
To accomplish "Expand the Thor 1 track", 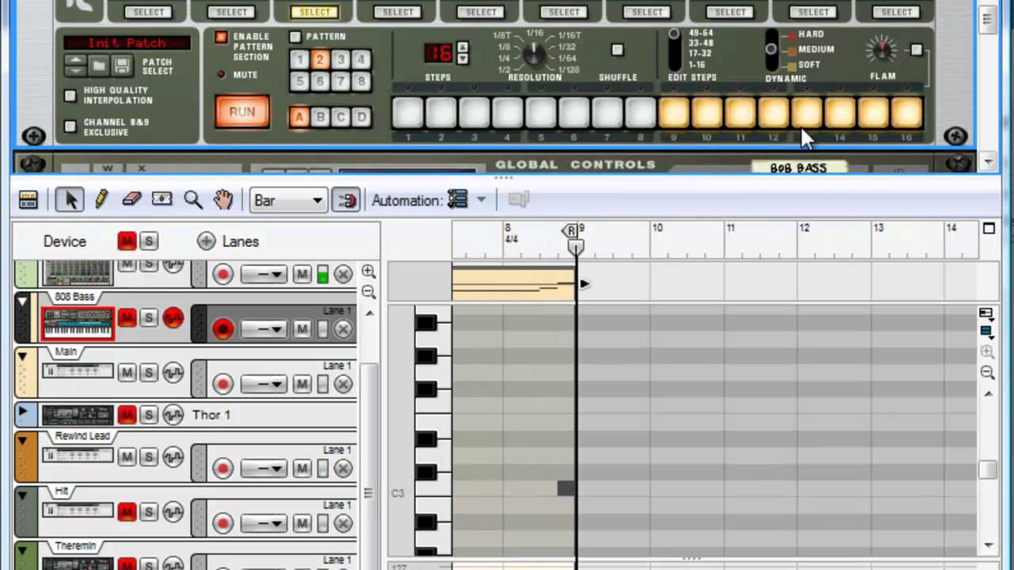I will (x=22, y=412).
